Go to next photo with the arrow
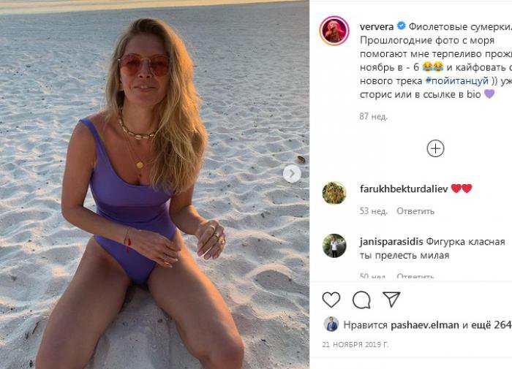This screenshot has height=369, width=512. point(292,174)
